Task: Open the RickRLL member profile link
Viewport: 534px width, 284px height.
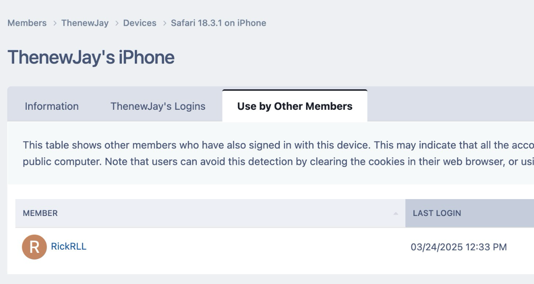Action: pos(69,247)
